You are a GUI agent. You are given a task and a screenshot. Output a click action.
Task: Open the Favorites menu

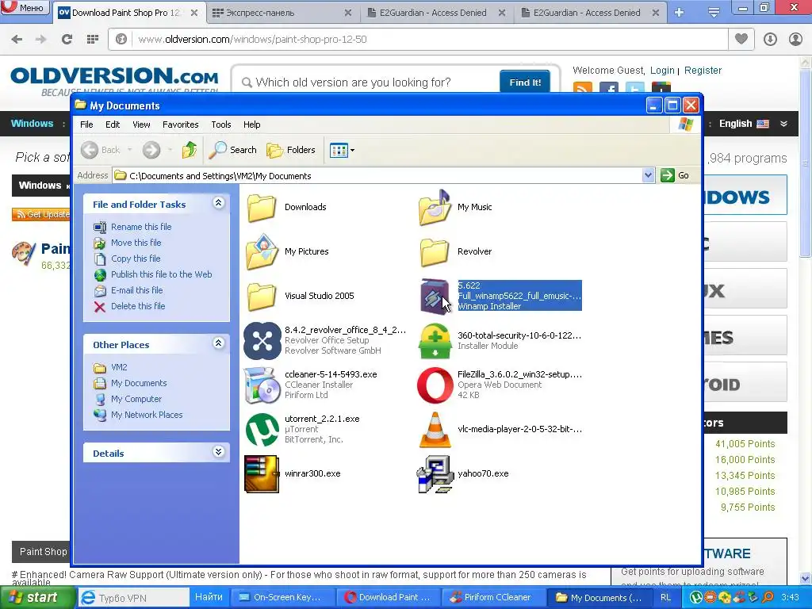[x=180, y=124]
